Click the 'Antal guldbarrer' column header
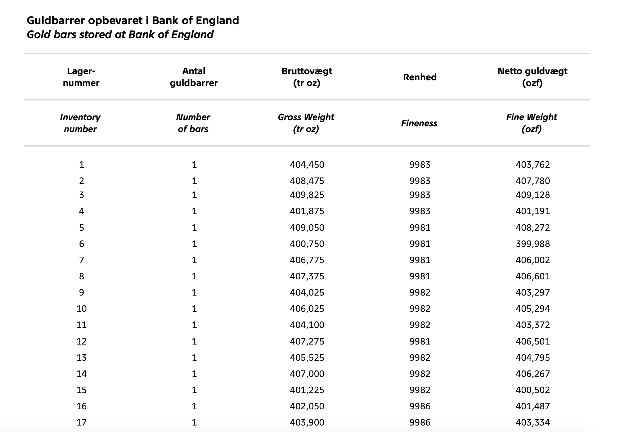 [x=194, y=77]
